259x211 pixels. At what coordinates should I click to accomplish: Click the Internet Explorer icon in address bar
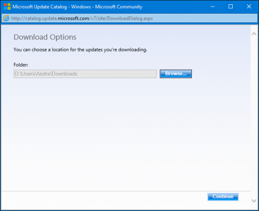tap(6, 18)
